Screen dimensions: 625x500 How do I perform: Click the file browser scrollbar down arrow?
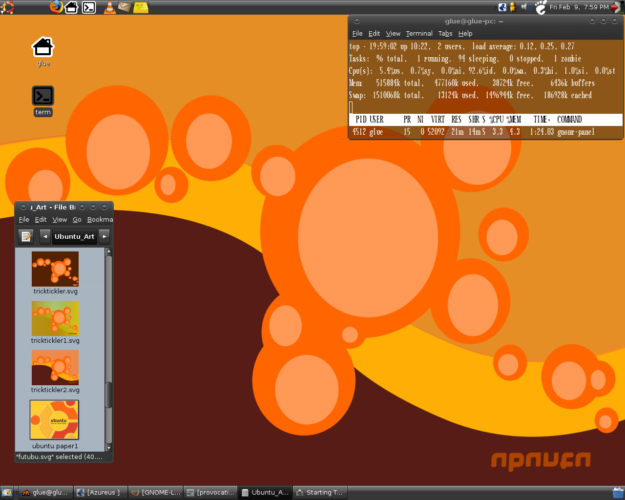pos(109,447)
